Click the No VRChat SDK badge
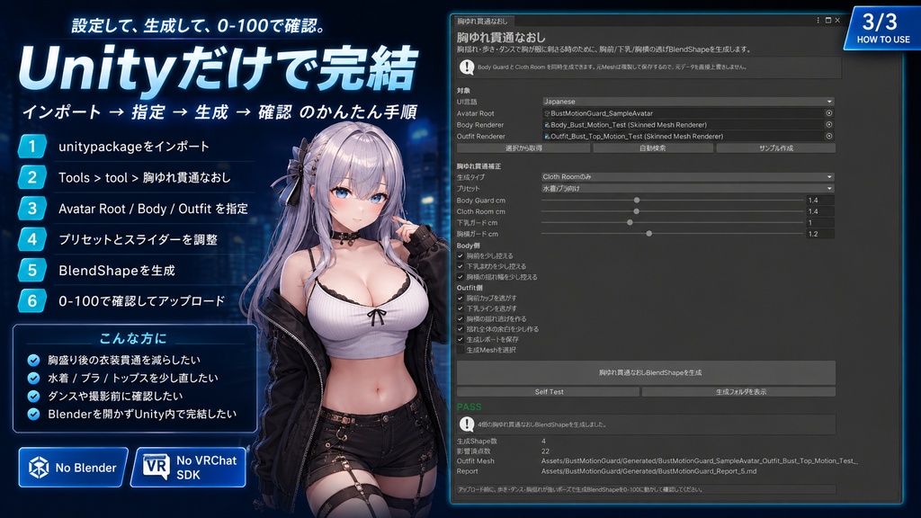Image resolution: width=921 pixels, height=518 pixels. [x=189, y=468]
